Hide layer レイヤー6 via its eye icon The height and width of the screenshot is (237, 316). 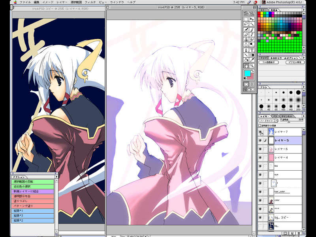click(260, 149)
